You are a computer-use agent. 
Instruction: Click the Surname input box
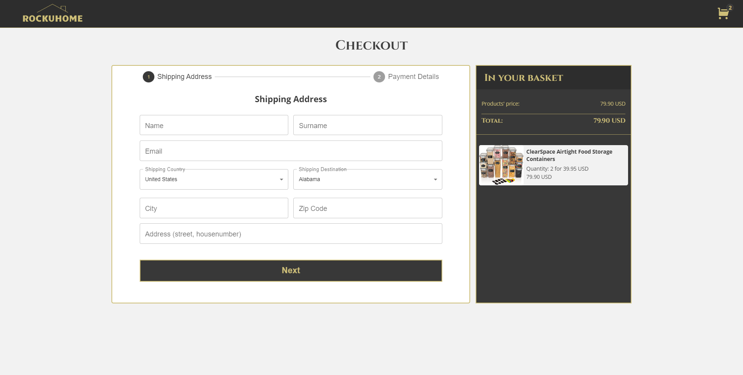[367, 125]
